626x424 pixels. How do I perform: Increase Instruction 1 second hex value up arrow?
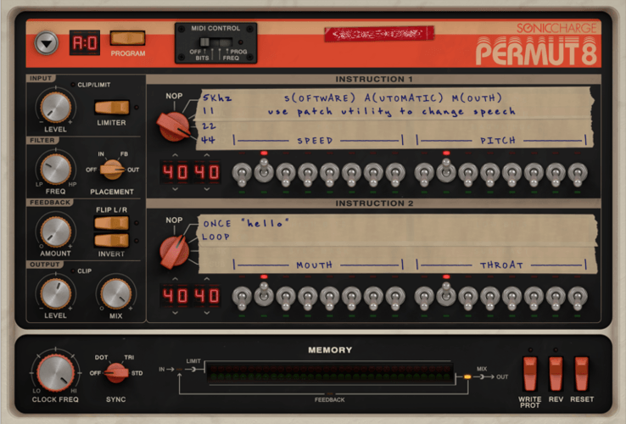pos(206,155)
